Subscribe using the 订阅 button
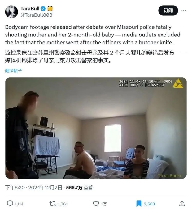The image size is (192, 211). [x=168, y=11]
